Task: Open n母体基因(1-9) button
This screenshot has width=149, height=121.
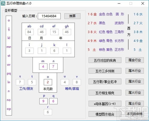Action: pyautogui.click(x=105, y=104)
